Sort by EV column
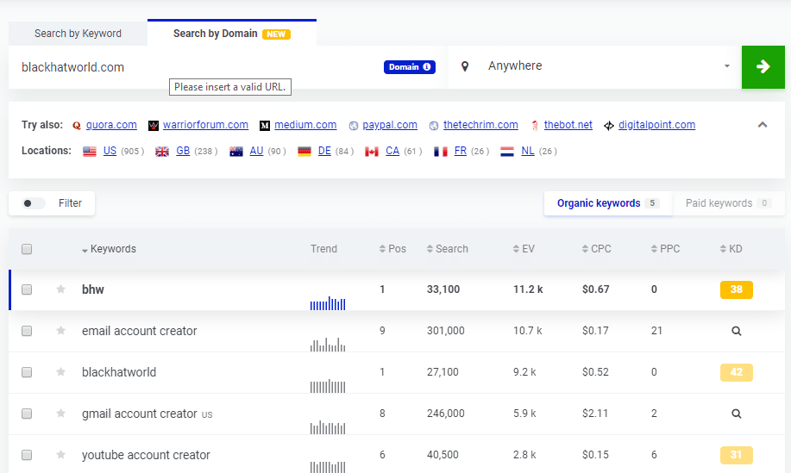 point(524,249)
